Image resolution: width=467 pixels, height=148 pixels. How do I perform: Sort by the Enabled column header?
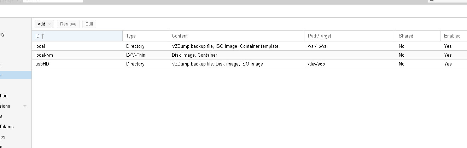tap(454, 36)
